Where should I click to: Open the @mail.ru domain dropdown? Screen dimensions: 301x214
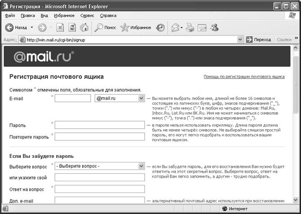point(120,98)
